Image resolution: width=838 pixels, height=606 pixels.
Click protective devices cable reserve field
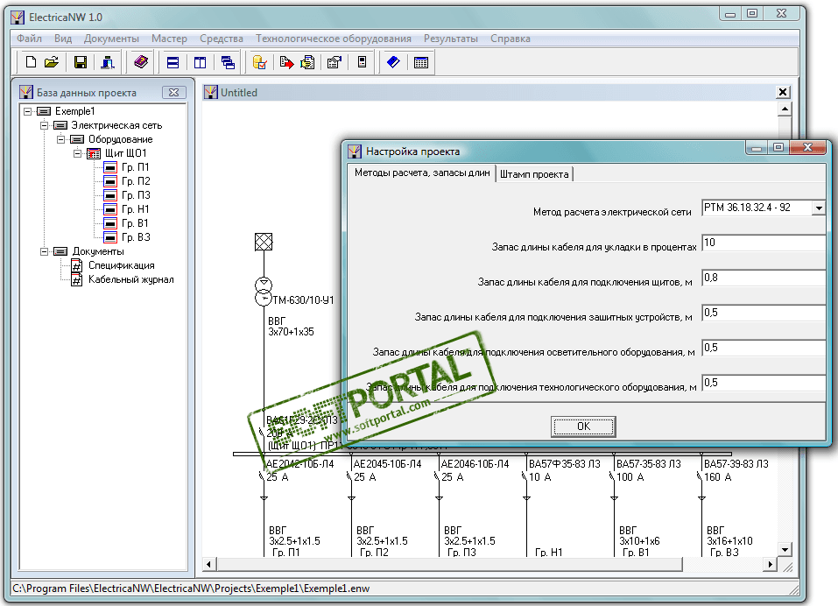point(764,313)
